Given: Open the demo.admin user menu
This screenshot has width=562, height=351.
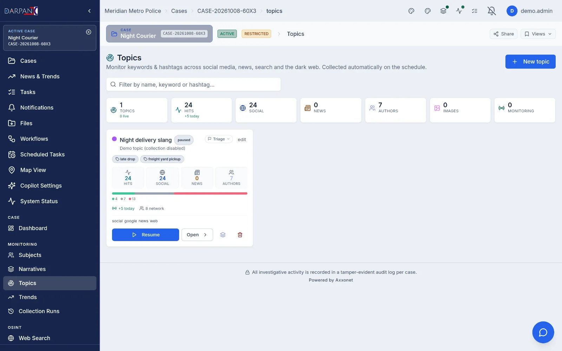Looking at the screenshot, I should 529,11.
